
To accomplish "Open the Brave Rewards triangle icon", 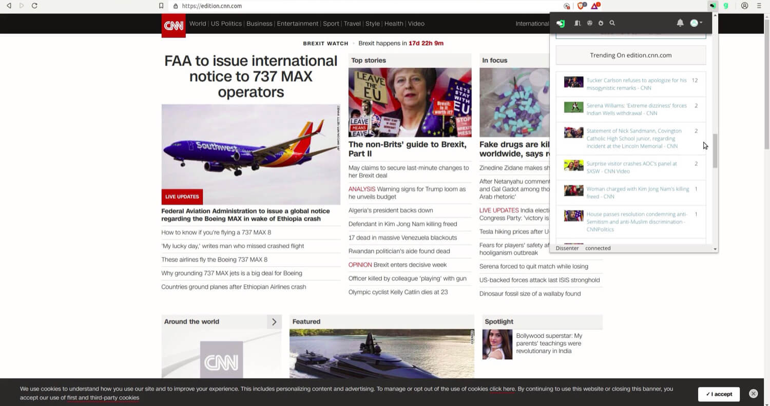I will [x=595, y=6].
